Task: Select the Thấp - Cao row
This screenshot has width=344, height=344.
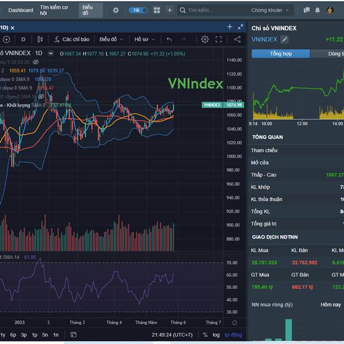Action: coord(296,175)
